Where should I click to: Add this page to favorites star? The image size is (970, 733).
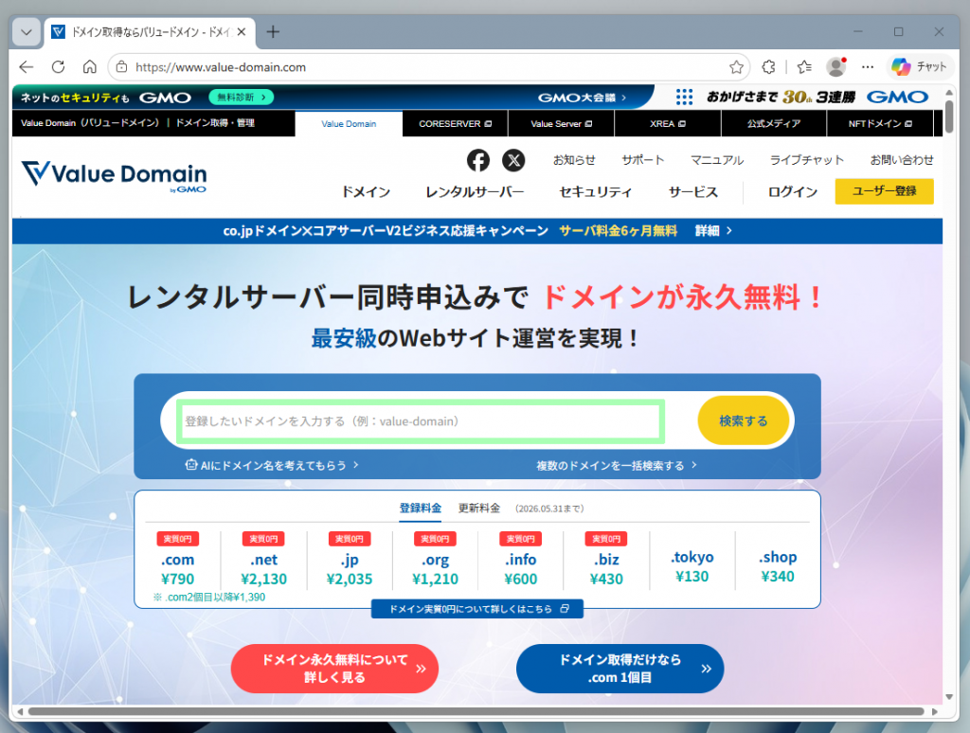coord(735,67)
